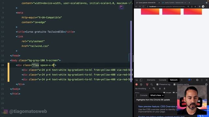
Task: Switch to the Elements tab in DevTools
Action: coord(151,80)
